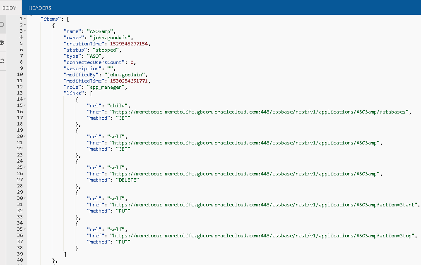This screenshot has height=265, width=421.
Task: Click the "links" key on line 13
Action: tap(74, 93)
